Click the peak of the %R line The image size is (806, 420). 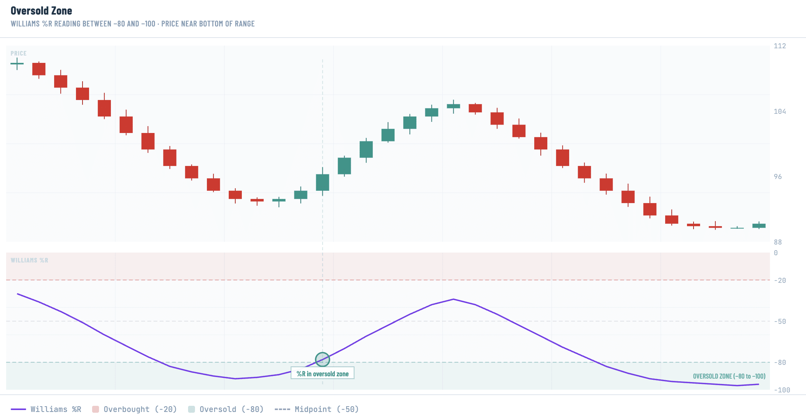[x=453, y=299]
